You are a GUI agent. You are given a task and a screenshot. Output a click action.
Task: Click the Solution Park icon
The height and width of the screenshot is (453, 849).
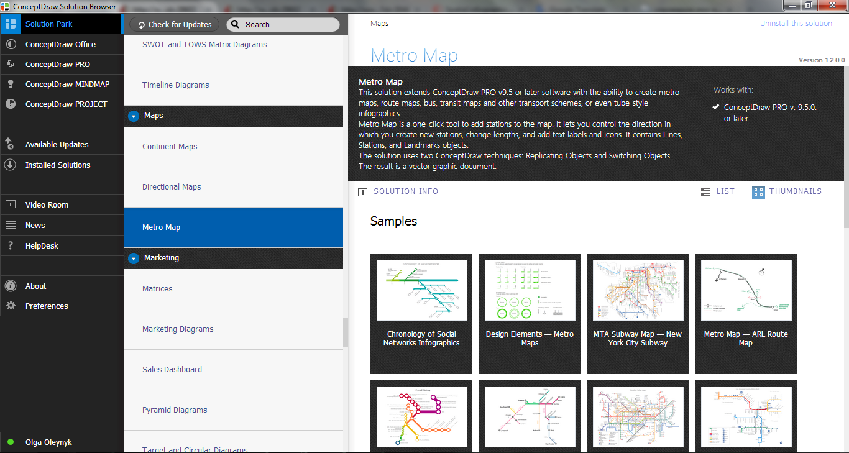[x=10, y=24]
